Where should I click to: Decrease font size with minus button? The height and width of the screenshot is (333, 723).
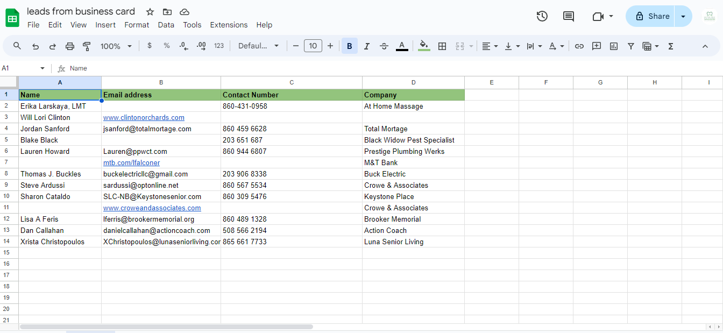tap(295, 46)
